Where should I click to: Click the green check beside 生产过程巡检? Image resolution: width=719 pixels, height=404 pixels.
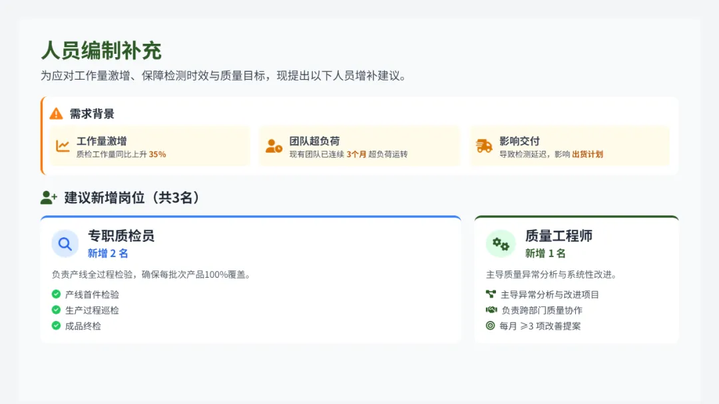point(56,310)
